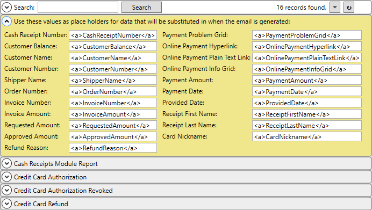Expand Cash Receipts Module Report
372x210 pixels.
point(6,164)
